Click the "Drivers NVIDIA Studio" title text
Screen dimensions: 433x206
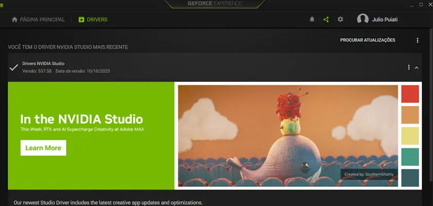tap(43, 63)
